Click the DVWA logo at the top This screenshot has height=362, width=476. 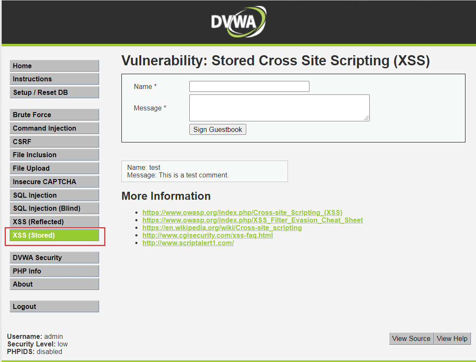coord(239,21)
